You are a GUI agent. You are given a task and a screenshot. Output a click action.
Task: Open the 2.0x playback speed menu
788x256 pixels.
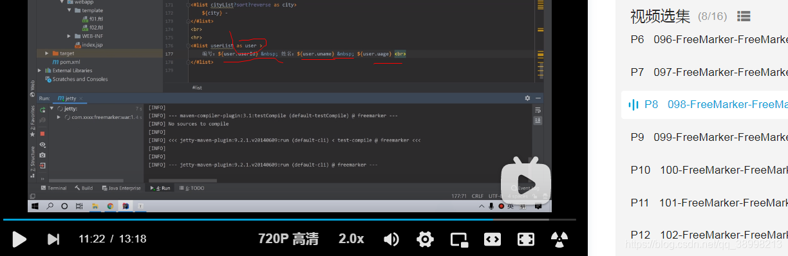pyautogui.click(x=352, y=239)
